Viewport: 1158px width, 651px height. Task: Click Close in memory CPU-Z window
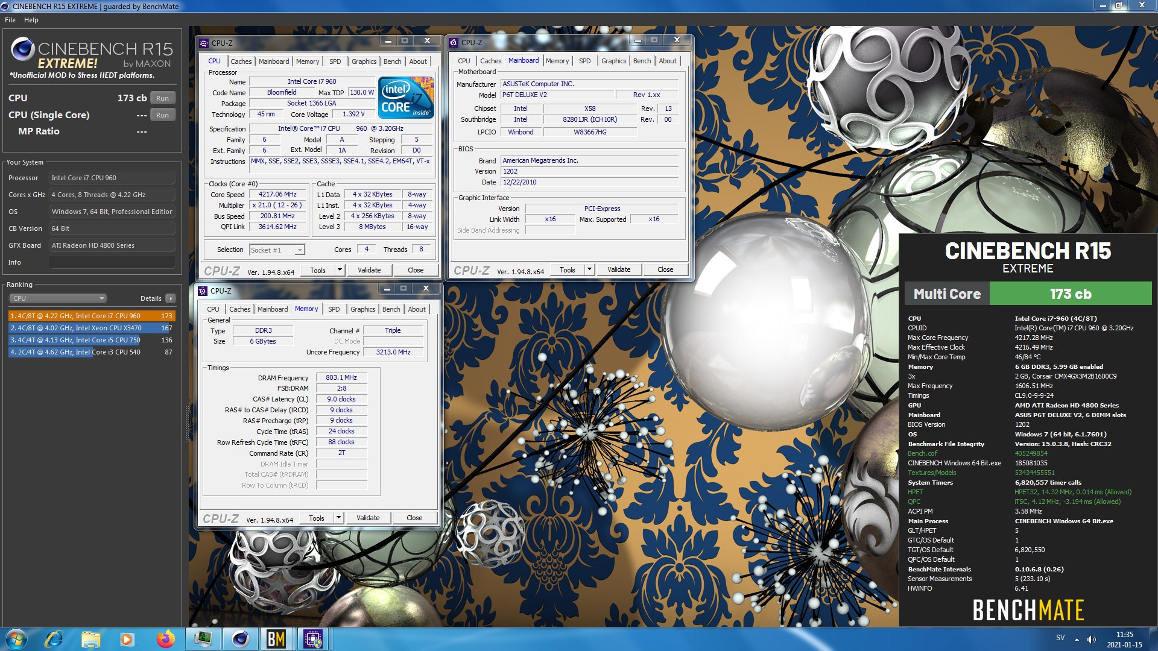pyautogui.click(x=414, y=518)
